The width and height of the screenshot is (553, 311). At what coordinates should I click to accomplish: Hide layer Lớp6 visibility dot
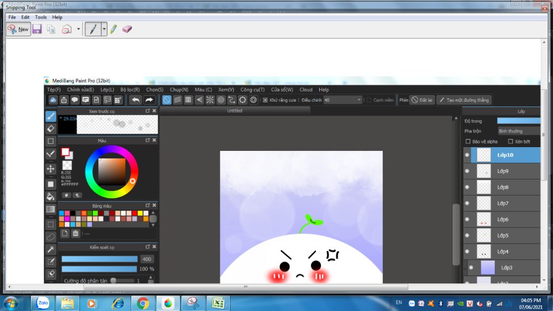point(467,219)
